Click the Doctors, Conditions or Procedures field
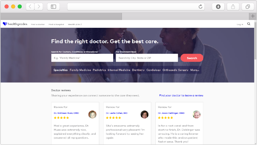Screen dimensions: 257x145 pyautogui.click(x=82, y=58)
